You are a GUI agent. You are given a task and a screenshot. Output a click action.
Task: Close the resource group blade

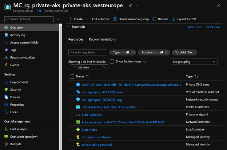pyautogui.click(x=219, y=5)
